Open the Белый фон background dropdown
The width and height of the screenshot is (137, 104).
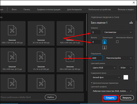pyautogui.click(x=106, y=77)
